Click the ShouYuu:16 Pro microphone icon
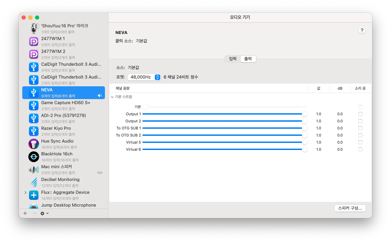391x243 pixels. point(34,28)
